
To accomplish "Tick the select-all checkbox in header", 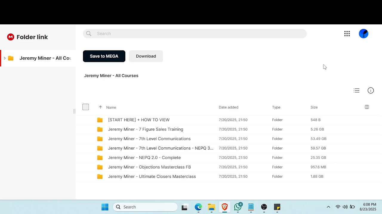I will pos(86,107).
